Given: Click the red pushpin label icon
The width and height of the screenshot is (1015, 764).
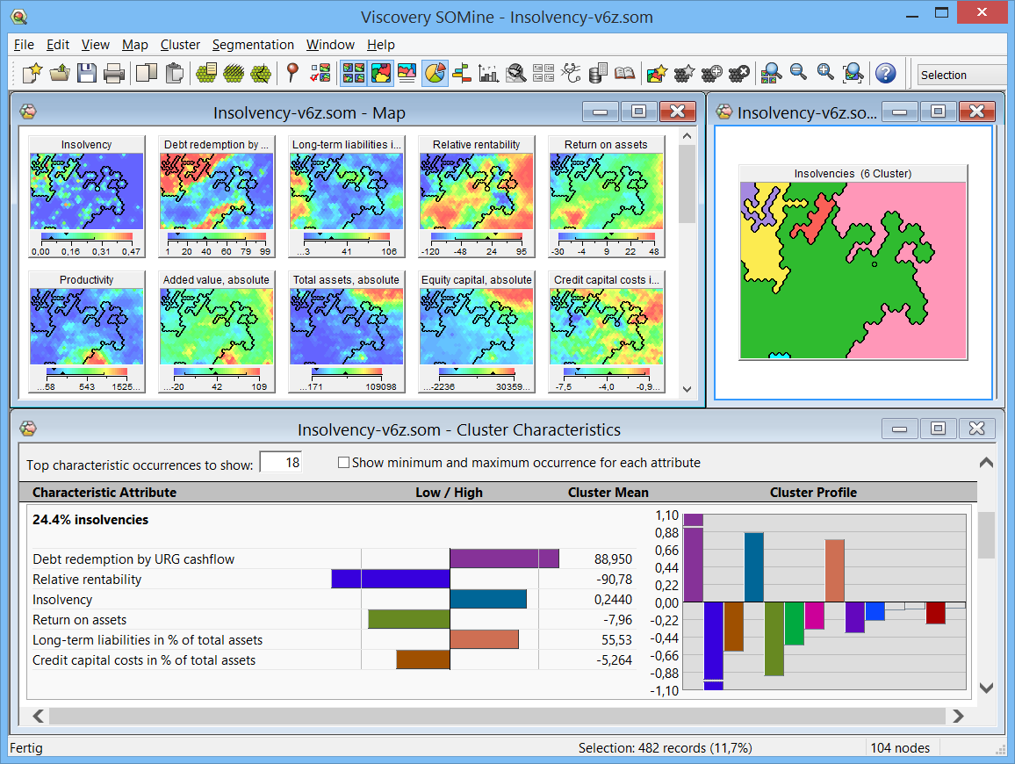Looking at the screenshot, I should click(293, 74).
